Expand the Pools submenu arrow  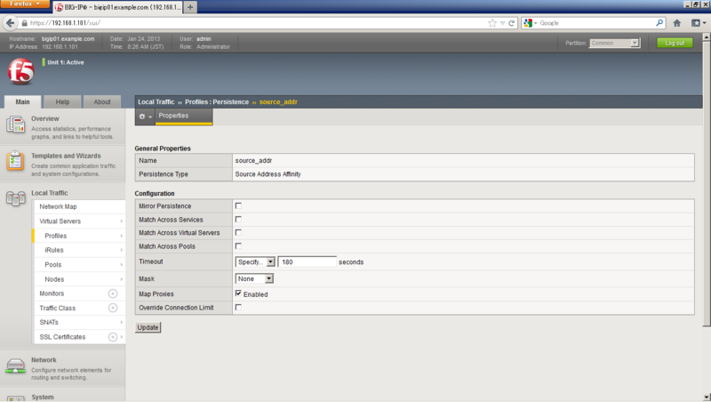pos(122,264)
